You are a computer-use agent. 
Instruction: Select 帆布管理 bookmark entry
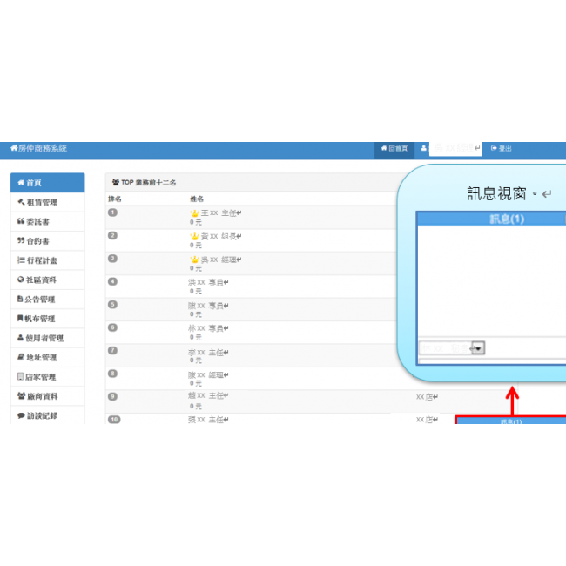47,319
